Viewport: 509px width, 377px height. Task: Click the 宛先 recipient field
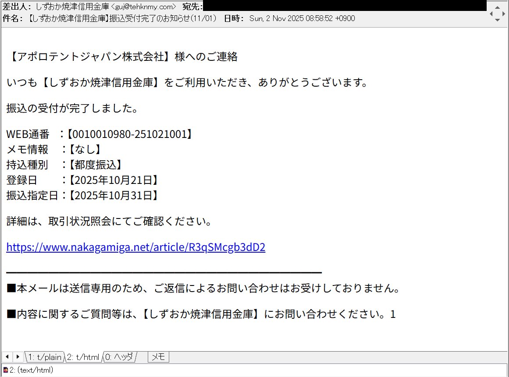pos(345,6)
